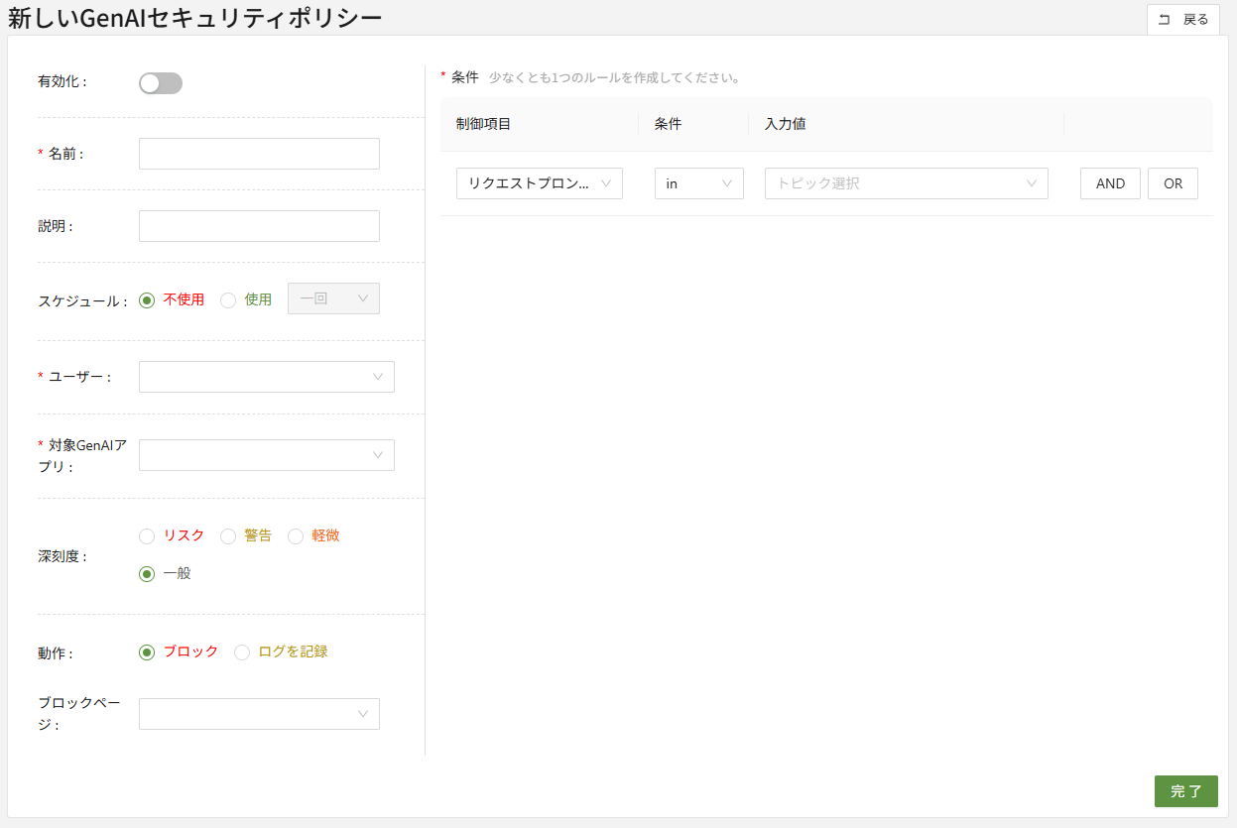
Task: Expand the 'in' condition dropdown
Action: (x=698, y=183)
